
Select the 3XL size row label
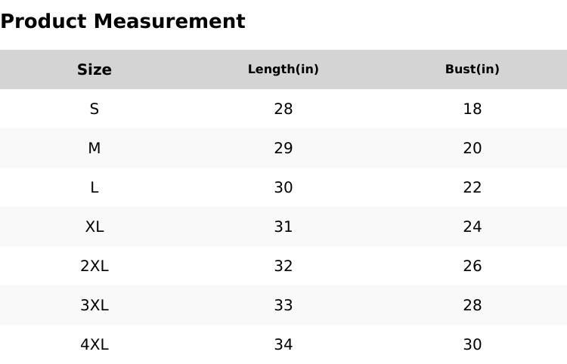(94, 305)
